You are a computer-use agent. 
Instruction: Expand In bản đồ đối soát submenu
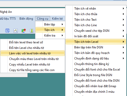(96, 36)
